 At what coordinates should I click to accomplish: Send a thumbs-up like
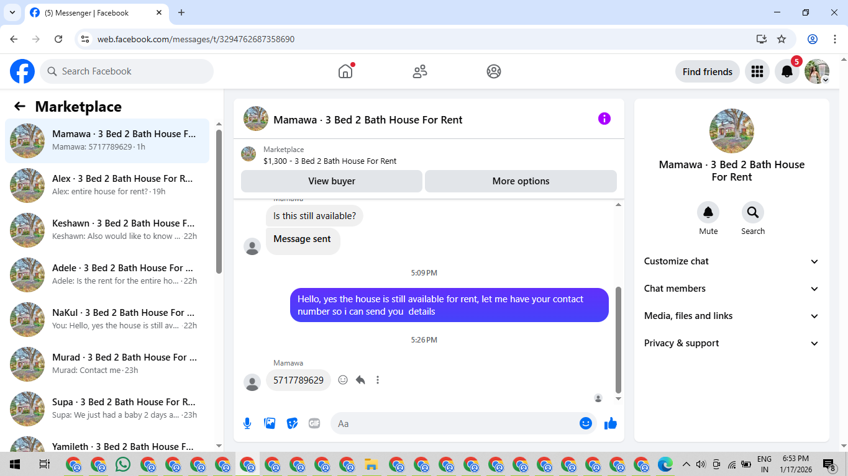[611, 423]
